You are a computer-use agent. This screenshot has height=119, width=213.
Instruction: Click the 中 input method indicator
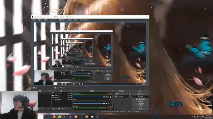click(203, 117)
